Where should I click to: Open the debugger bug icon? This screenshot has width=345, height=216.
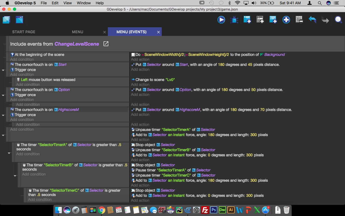[234, 20]
